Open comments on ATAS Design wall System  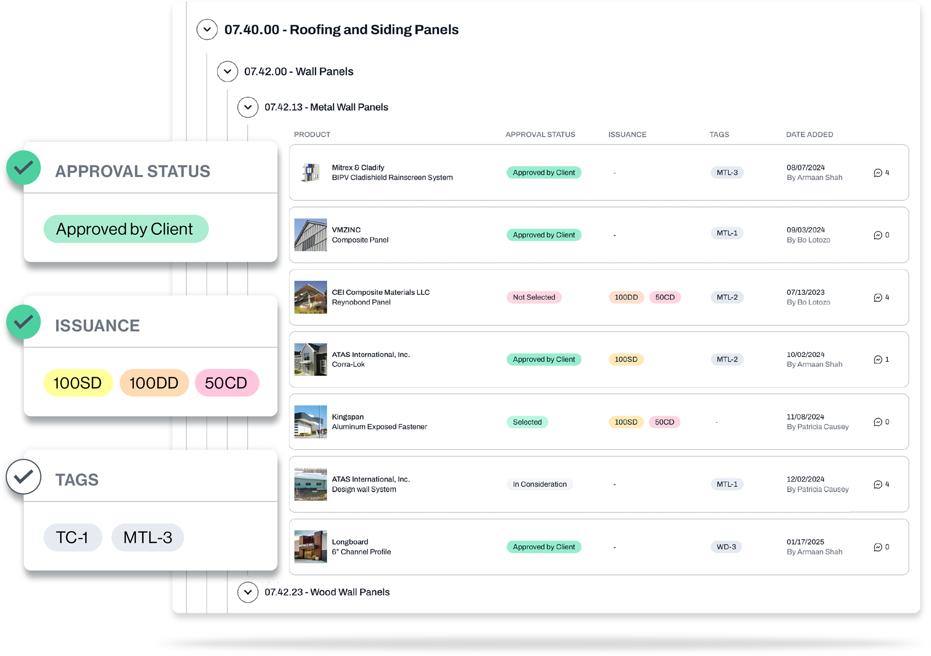coord(878,484)
